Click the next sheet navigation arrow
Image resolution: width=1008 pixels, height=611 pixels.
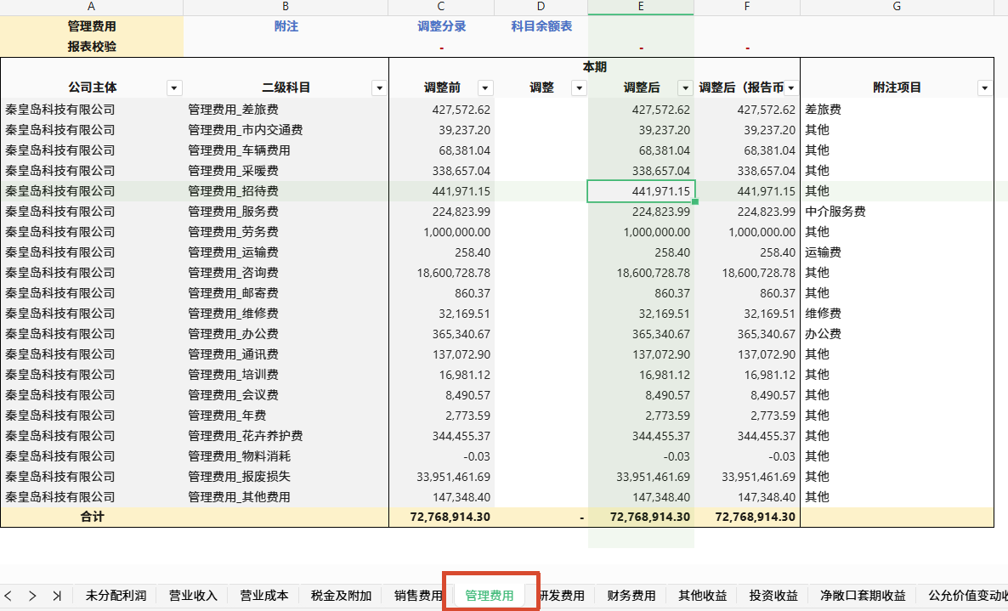click(x=32, y=596)
